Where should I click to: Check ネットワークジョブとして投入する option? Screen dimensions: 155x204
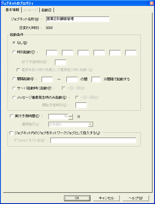[x=12, y=133]
